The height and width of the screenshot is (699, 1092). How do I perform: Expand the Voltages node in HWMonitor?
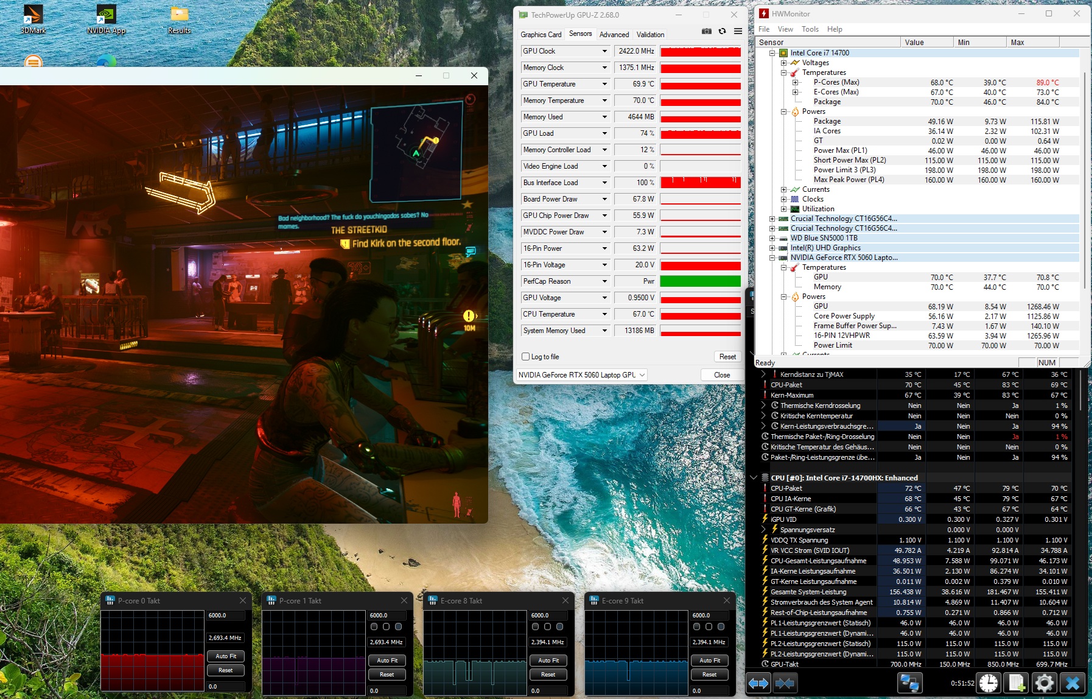pos(784,63)
